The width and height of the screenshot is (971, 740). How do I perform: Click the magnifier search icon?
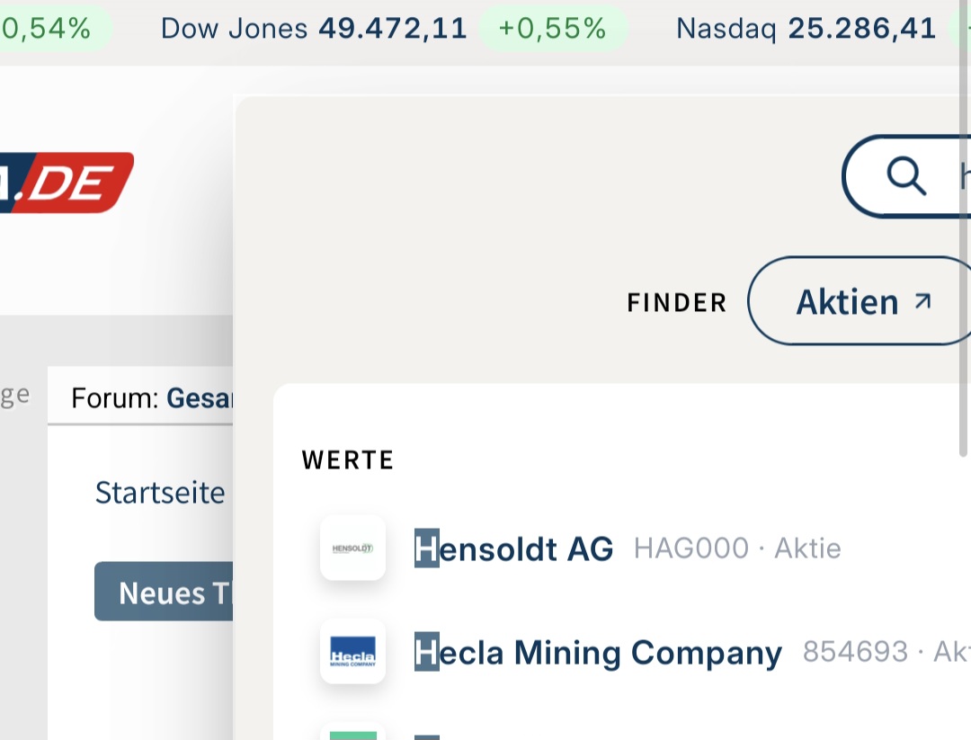(905, 176)
